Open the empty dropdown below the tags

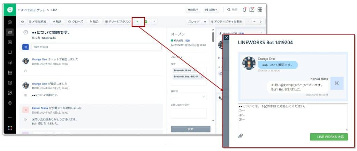tap(189, 97)
